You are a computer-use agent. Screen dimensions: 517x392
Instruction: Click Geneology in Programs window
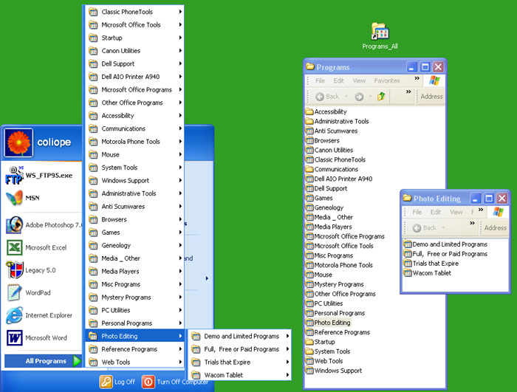point(324,207)
